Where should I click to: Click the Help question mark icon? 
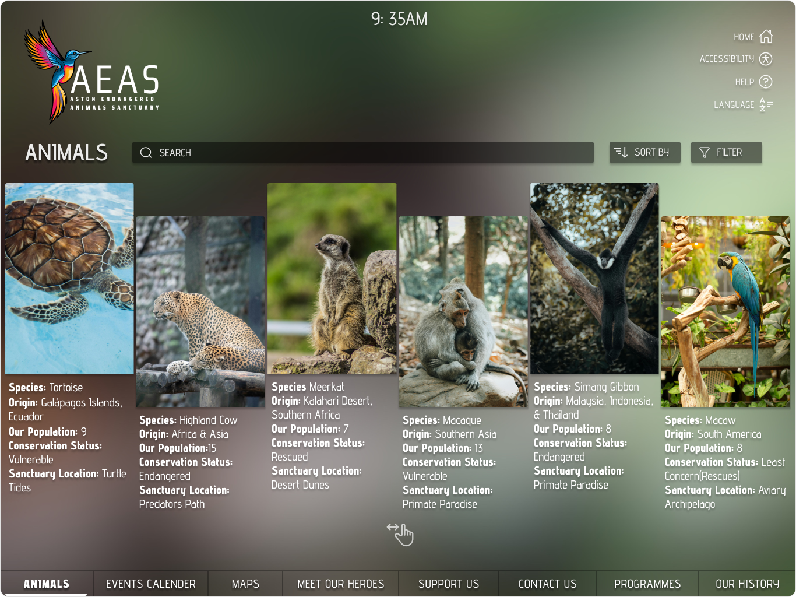coord(765,82)
